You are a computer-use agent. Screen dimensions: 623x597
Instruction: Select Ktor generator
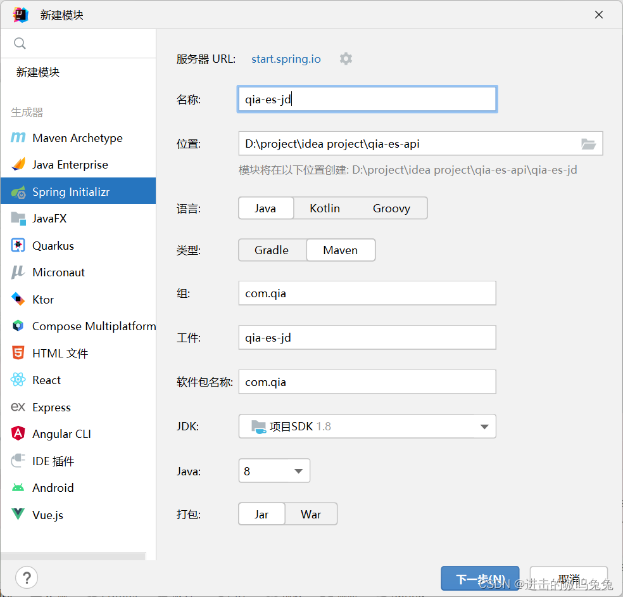(x=79, y=299)
